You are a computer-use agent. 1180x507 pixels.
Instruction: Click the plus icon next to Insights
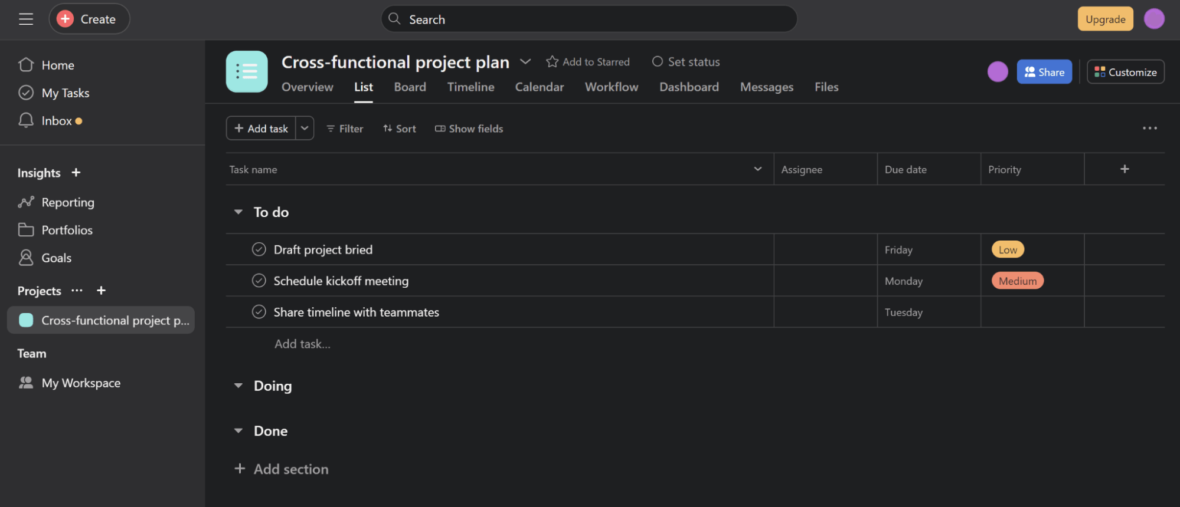pyautogui.click(x=76, y=173)
